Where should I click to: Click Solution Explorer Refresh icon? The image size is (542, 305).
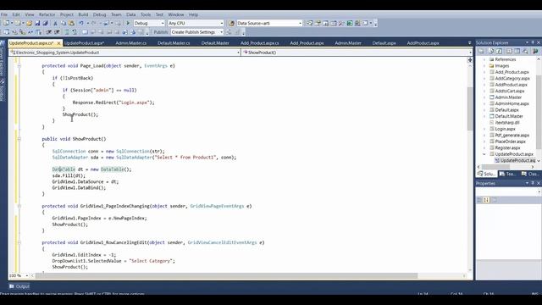499,51
